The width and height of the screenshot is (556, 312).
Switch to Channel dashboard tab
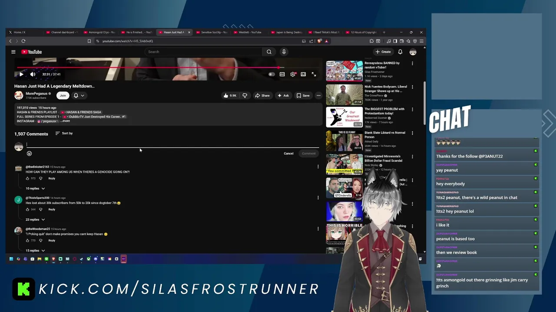point(62,32)
